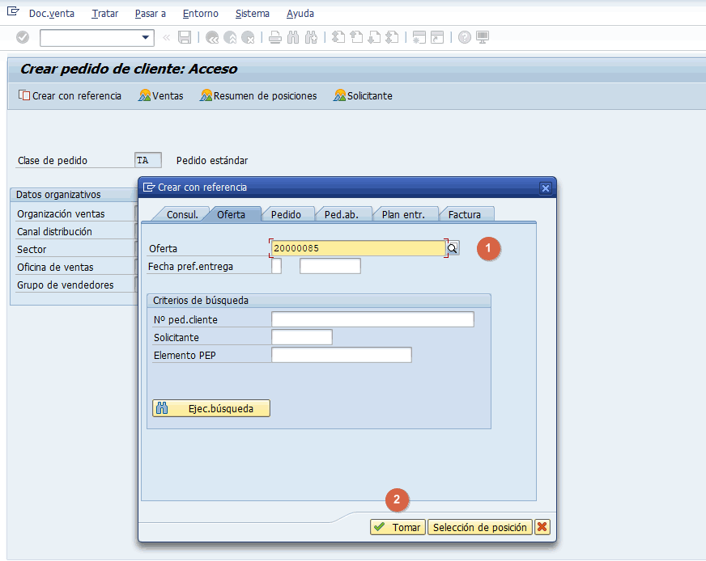
Task: Click the Create new session icon
Action: 419,37
